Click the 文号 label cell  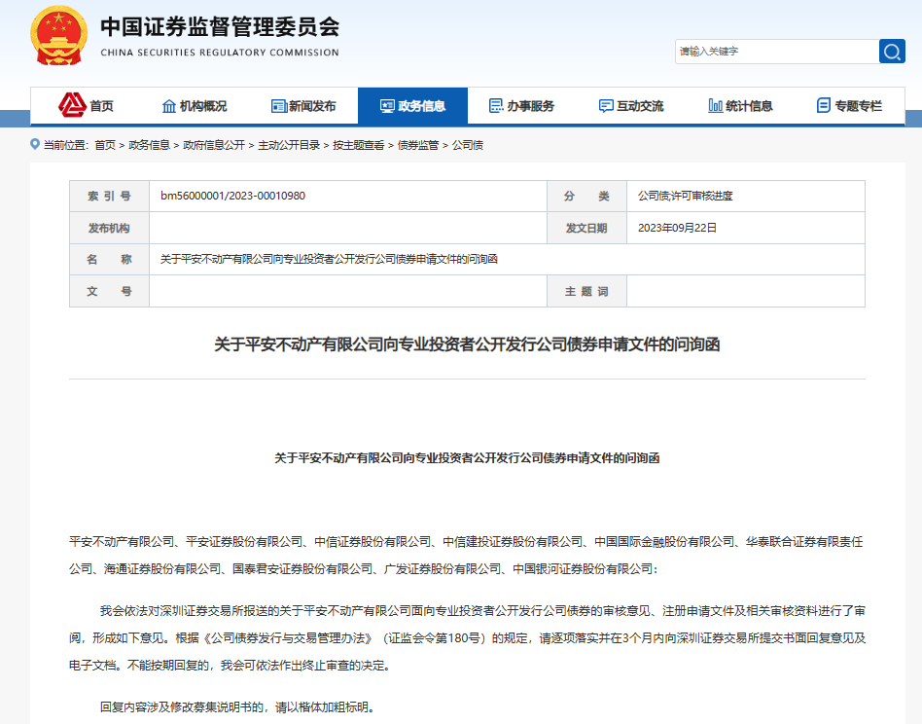pos(109,291)
